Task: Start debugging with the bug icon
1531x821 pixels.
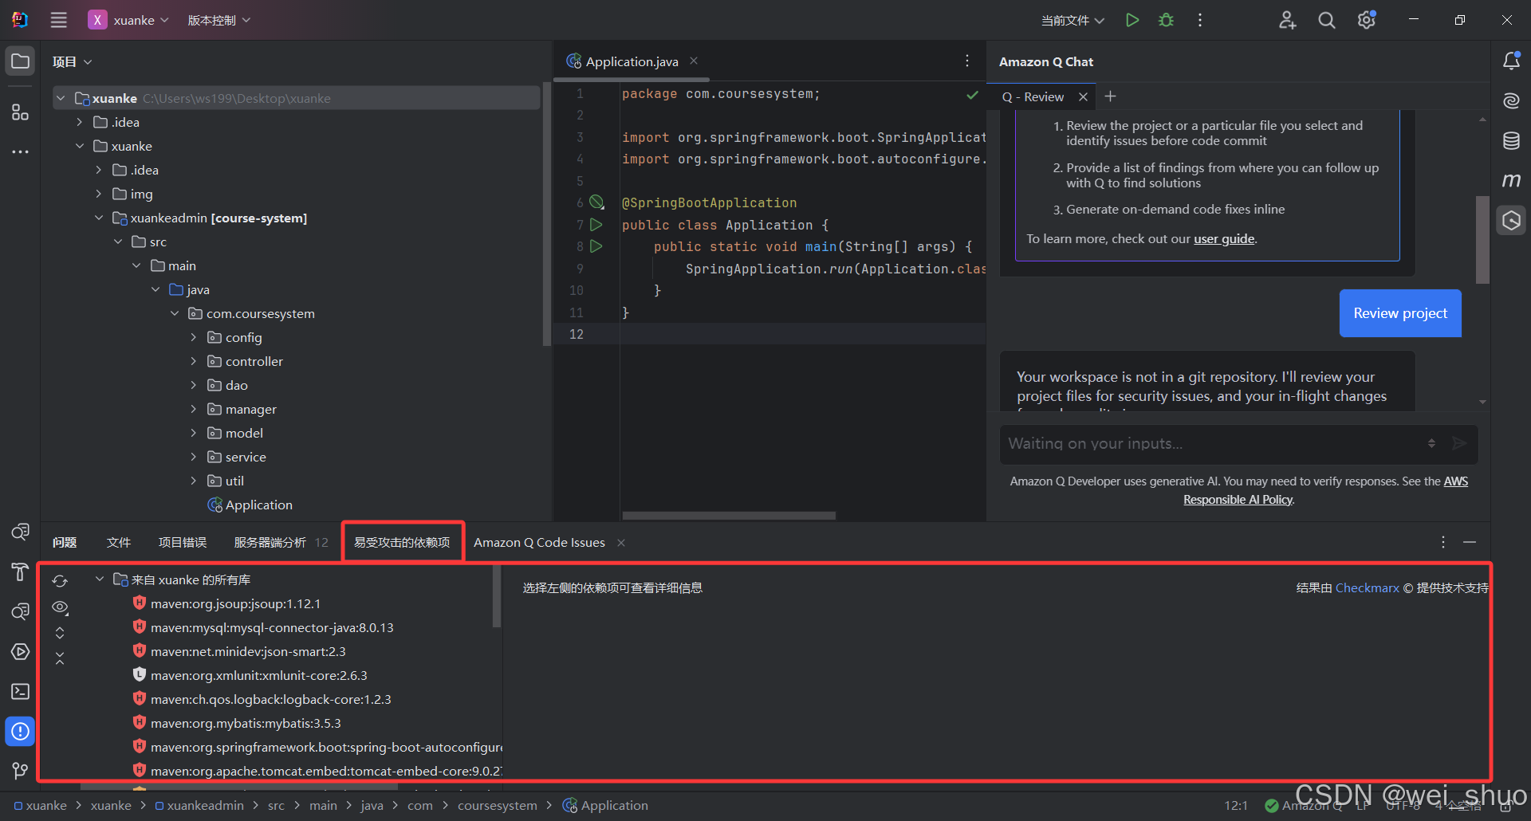Action: click(x=1166, y=20)
